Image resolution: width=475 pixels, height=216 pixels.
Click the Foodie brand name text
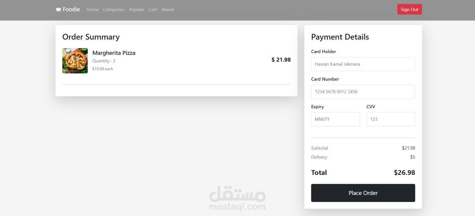pyautogui.click(x=71, y=10)
